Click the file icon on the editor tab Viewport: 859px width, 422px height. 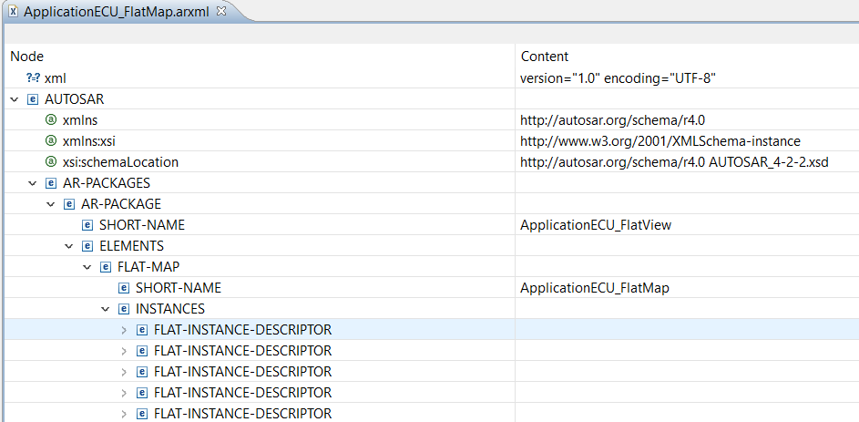click(14, 12)
